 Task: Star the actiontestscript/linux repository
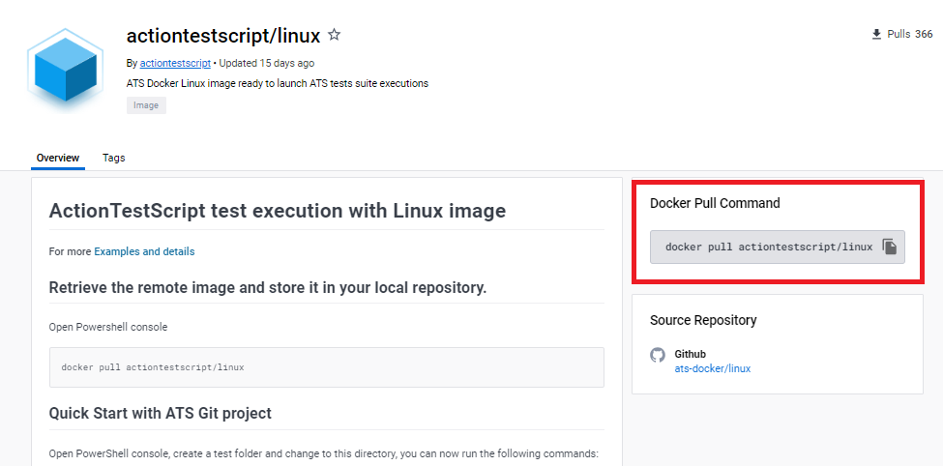pos(335,35)
